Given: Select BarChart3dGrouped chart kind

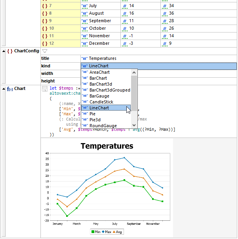Looking at the screenshot, I should (109, 90).
